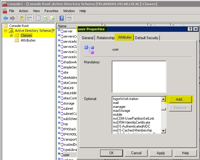Click the class icon next to top

click(60, 124)
